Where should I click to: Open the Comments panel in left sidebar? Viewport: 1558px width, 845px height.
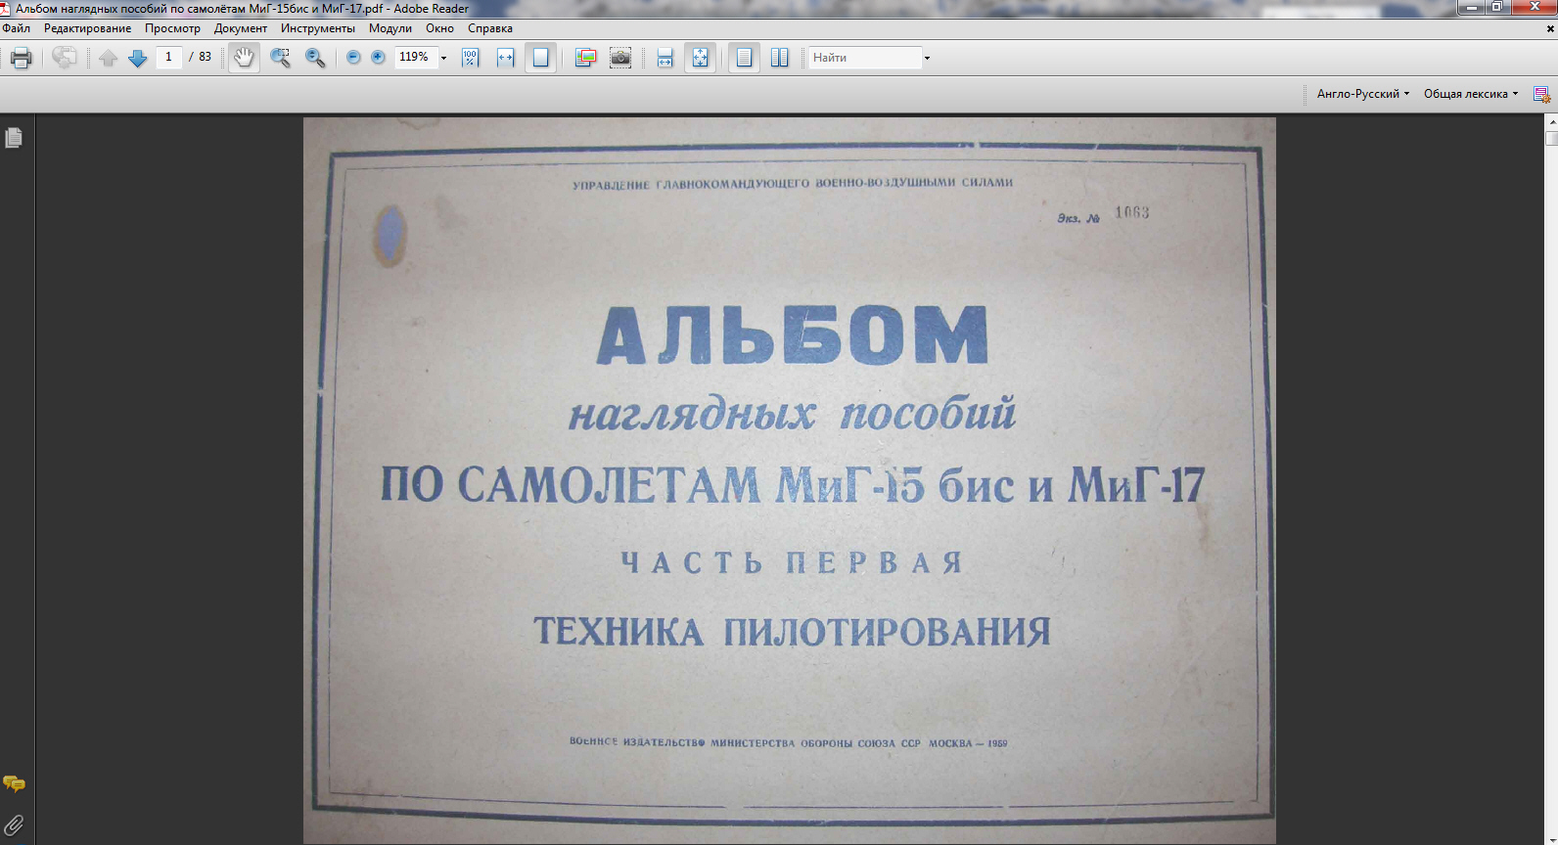[x=14, y=783]
